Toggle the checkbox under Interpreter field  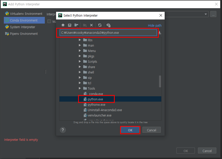point(49,22)
